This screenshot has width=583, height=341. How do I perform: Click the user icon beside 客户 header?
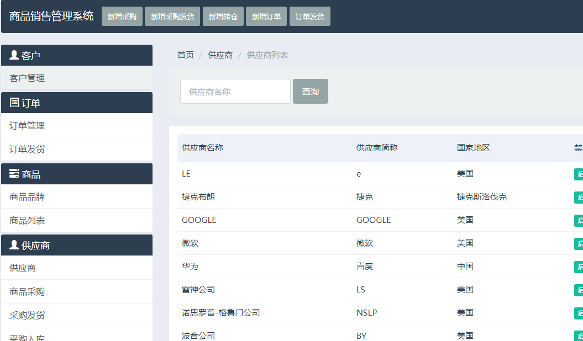(14, 55)
